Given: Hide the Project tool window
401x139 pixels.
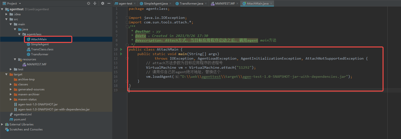Looking at the screenshot, I should pos(108,3).
